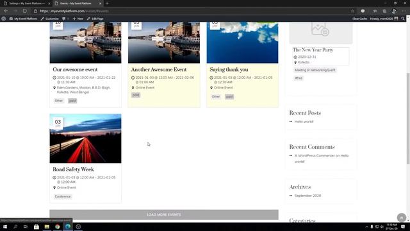This screenshot has height=231, width=410.
Task: Click paid tag on Saying thank you
Action: (229, 97)
